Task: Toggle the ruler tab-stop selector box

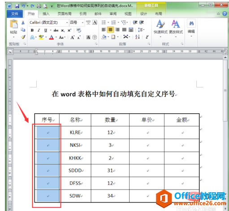Action: pos(10,52)
